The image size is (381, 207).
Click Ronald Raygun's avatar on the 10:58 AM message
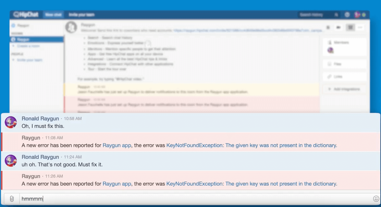pyautogui.click(x=11, y=122)
